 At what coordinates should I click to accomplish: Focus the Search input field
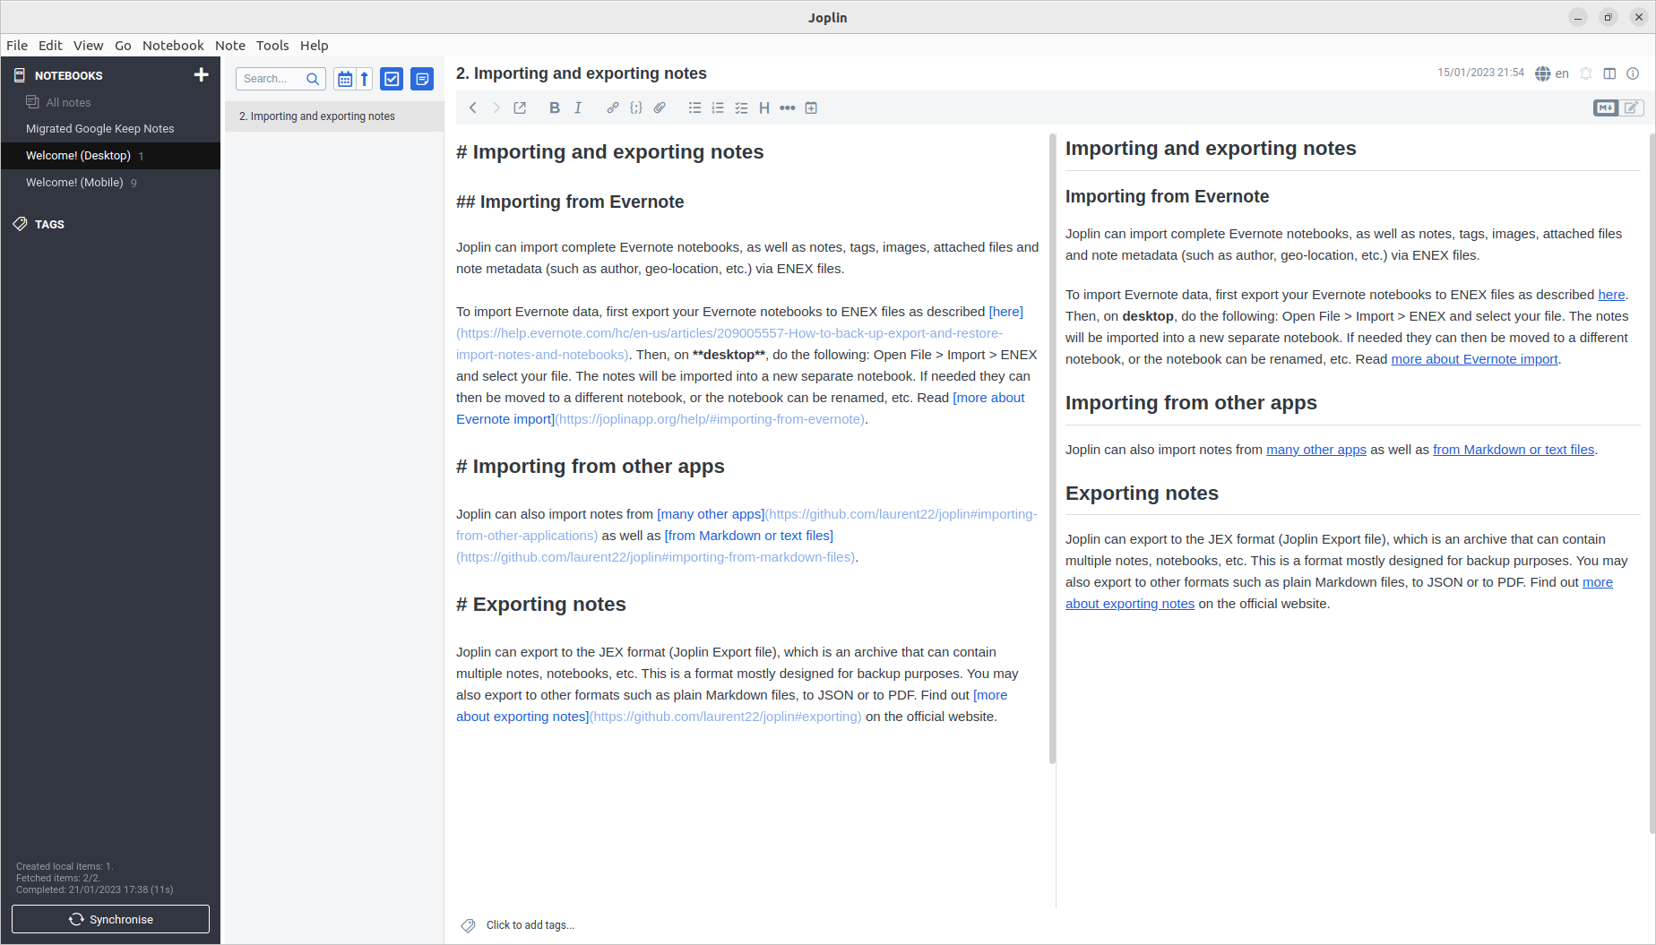tap(272, 79)
